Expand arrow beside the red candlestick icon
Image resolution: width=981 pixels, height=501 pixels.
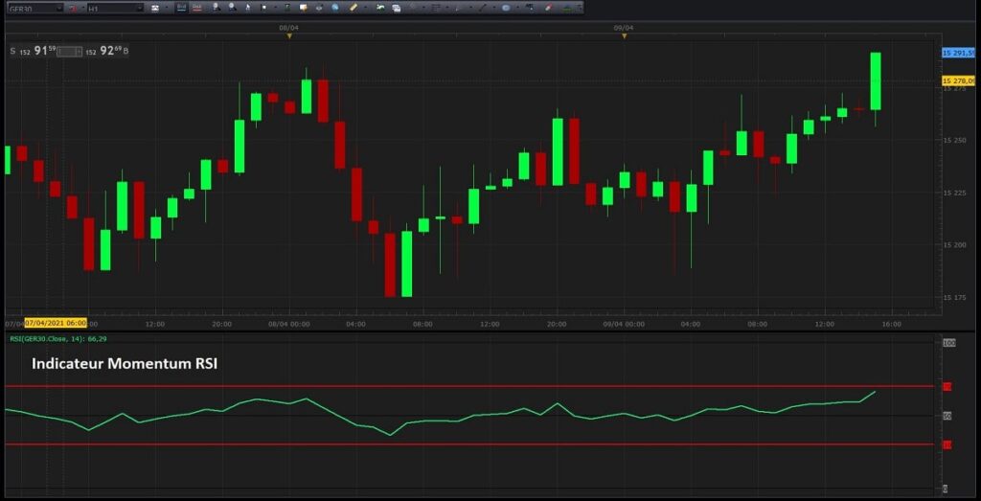[x=83, y=9]
